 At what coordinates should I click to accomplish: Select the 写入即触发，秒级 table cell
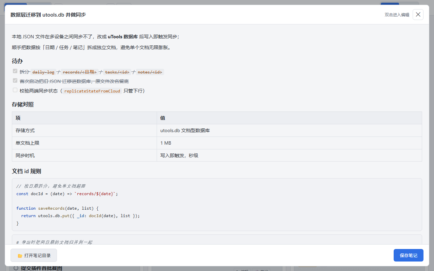[x=289, y=155]
